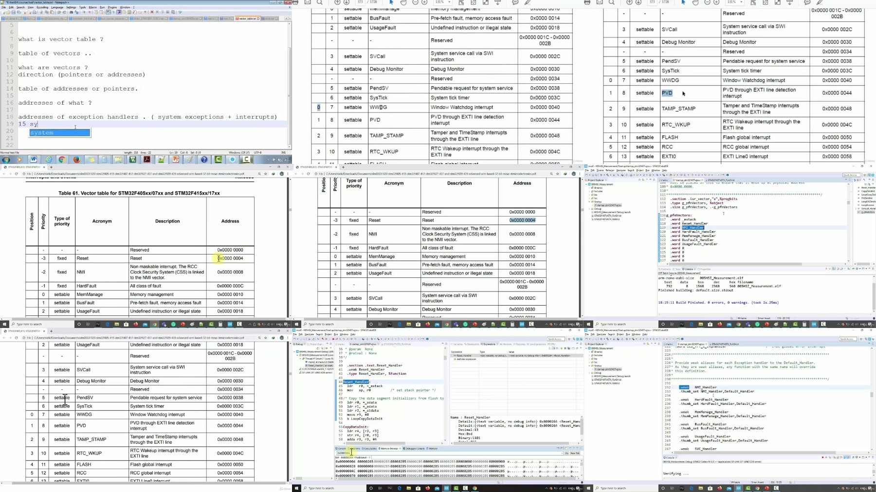This screenshot has width=876, height=492.
Task: Click the highlighted 0x0000 0004 address cell
Action: 522,220
